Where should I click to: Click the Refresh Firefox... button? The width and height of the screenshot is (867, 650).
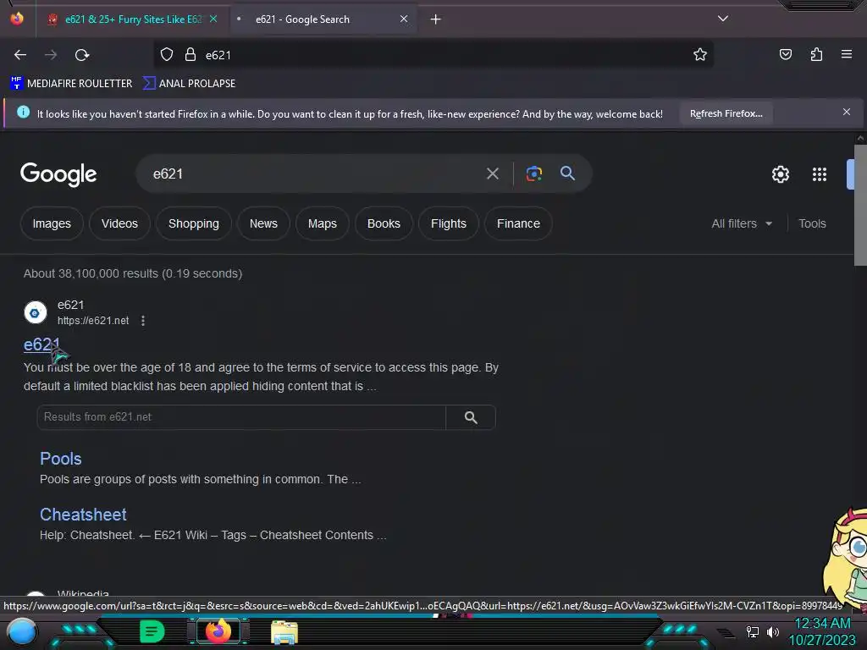(x=726, y=114)
